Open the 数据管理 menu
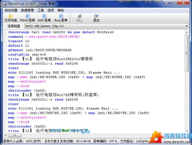The height and width of the screenshot is (145, 192). tap(27, 11)
